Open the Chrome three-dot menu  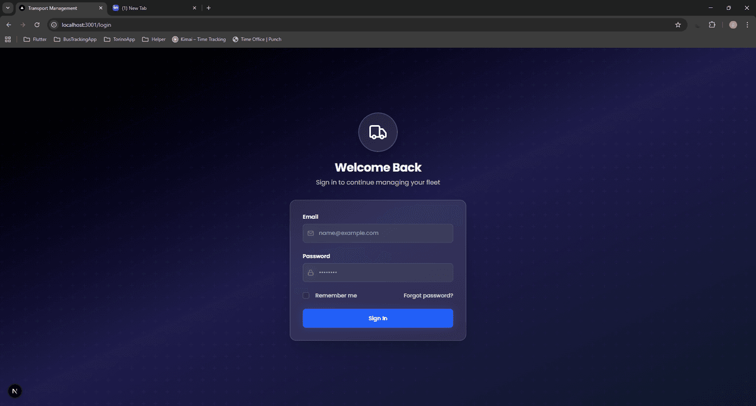(747, 25)
